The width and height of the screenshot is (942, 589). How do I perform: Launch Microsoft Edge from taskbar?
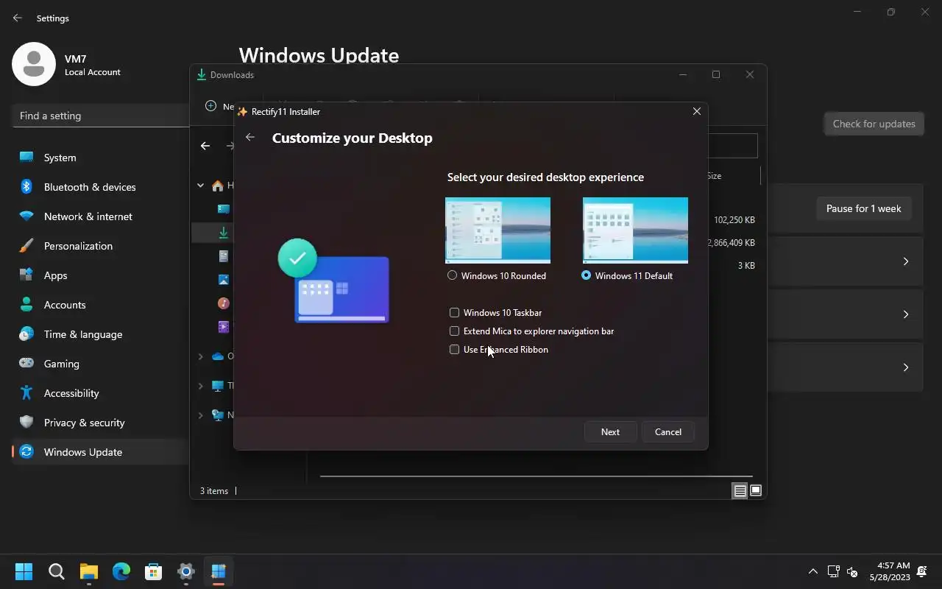[121, 572]
